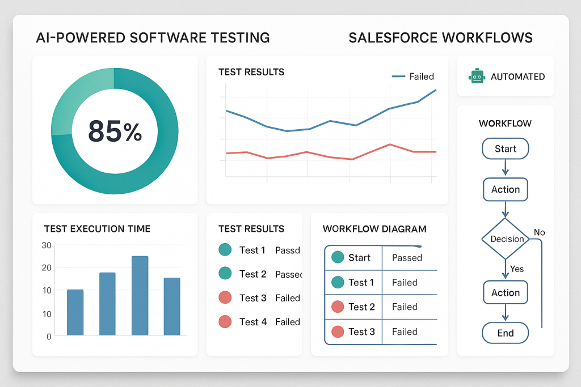The image size is (581, 387).
Task: Click the 'Passd' status for Test 1
Action: tap(288, 250)
